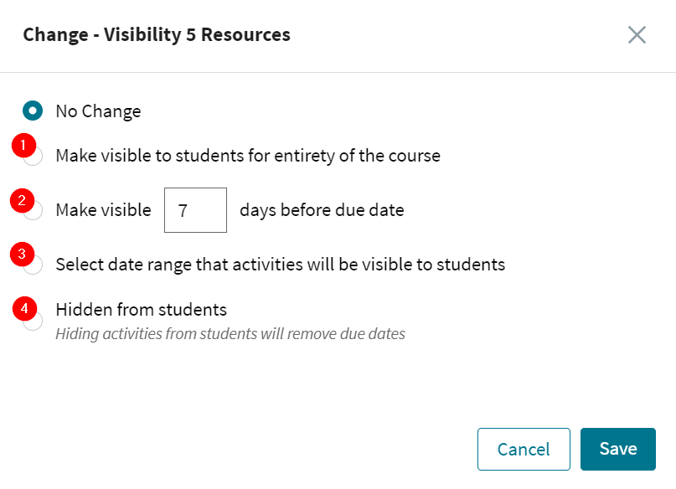Click the days before due date label
The height and width of the screenshot is (489, 676).
(x=321, y=209)
